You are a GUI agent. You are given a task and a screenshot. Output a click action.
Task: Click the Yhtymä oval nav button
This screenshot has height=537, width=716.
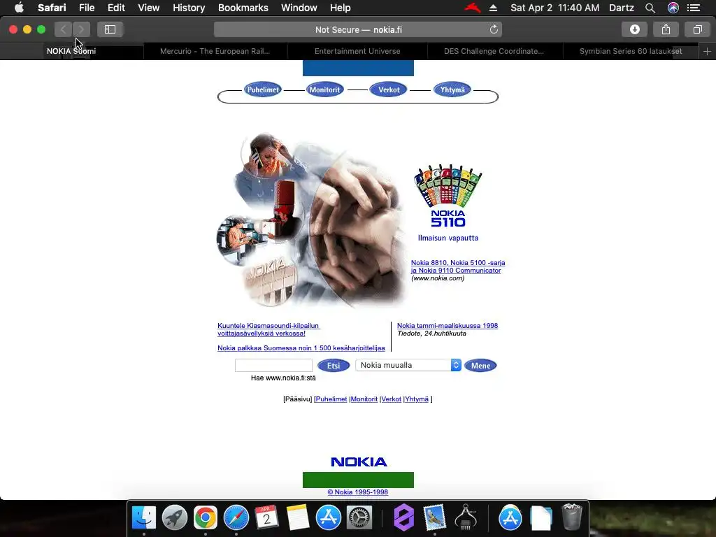click(x=452, y=89)
